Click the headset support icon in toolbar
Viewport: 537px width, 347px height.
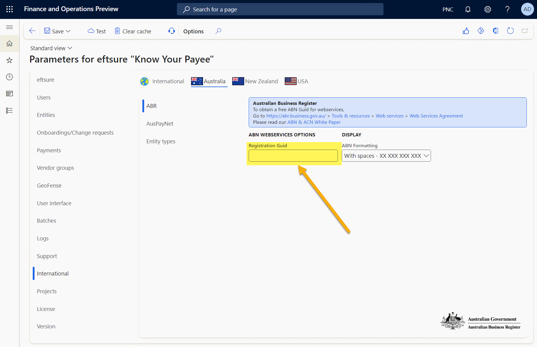coord(171,31)
